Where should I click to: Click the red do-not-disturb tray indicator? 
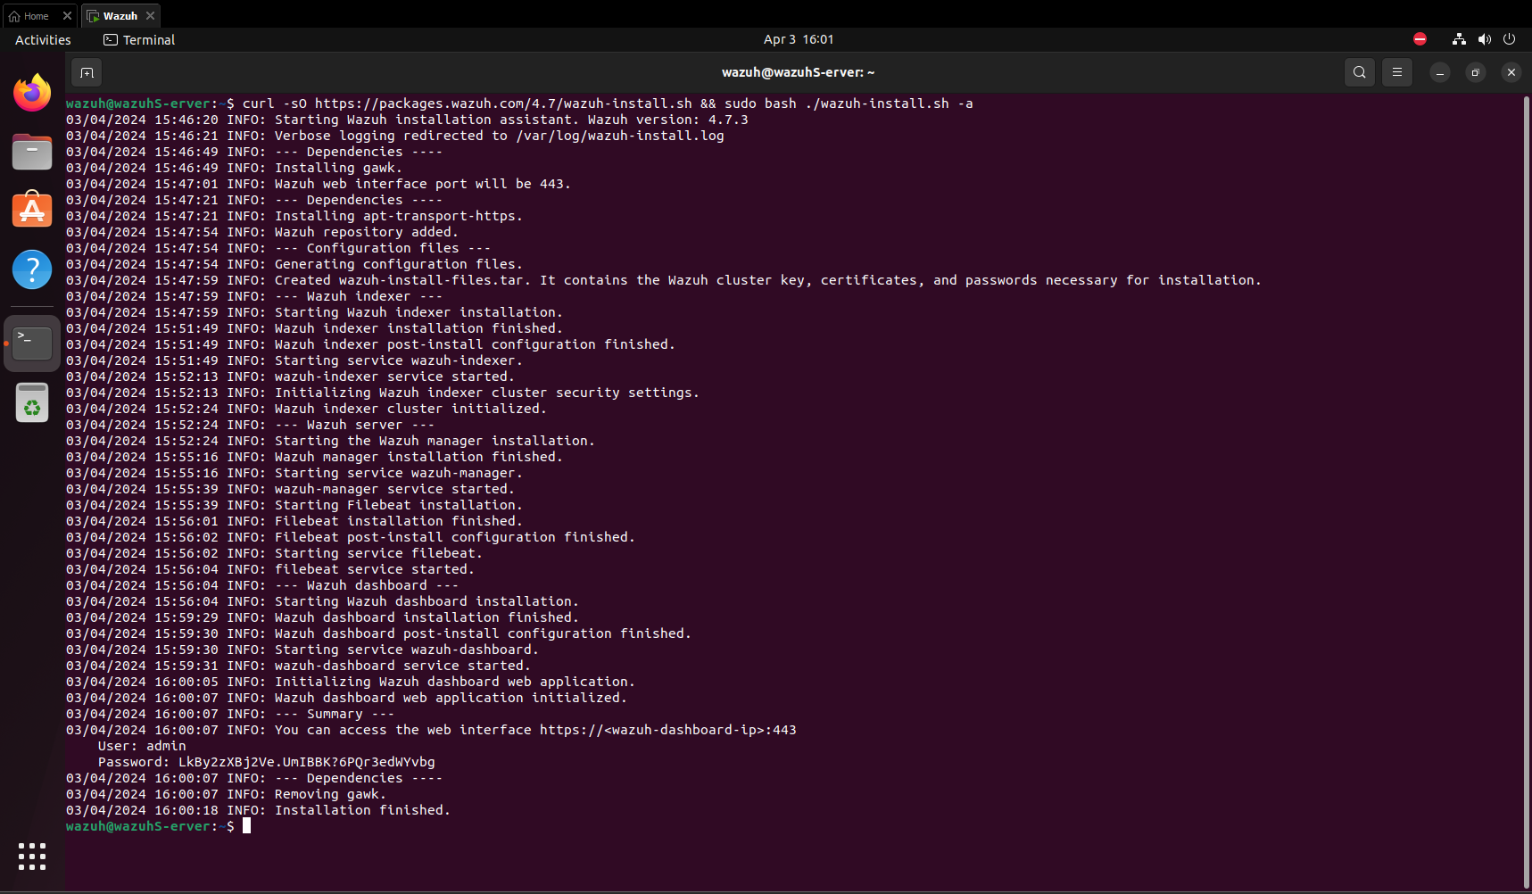point(1420,39)
